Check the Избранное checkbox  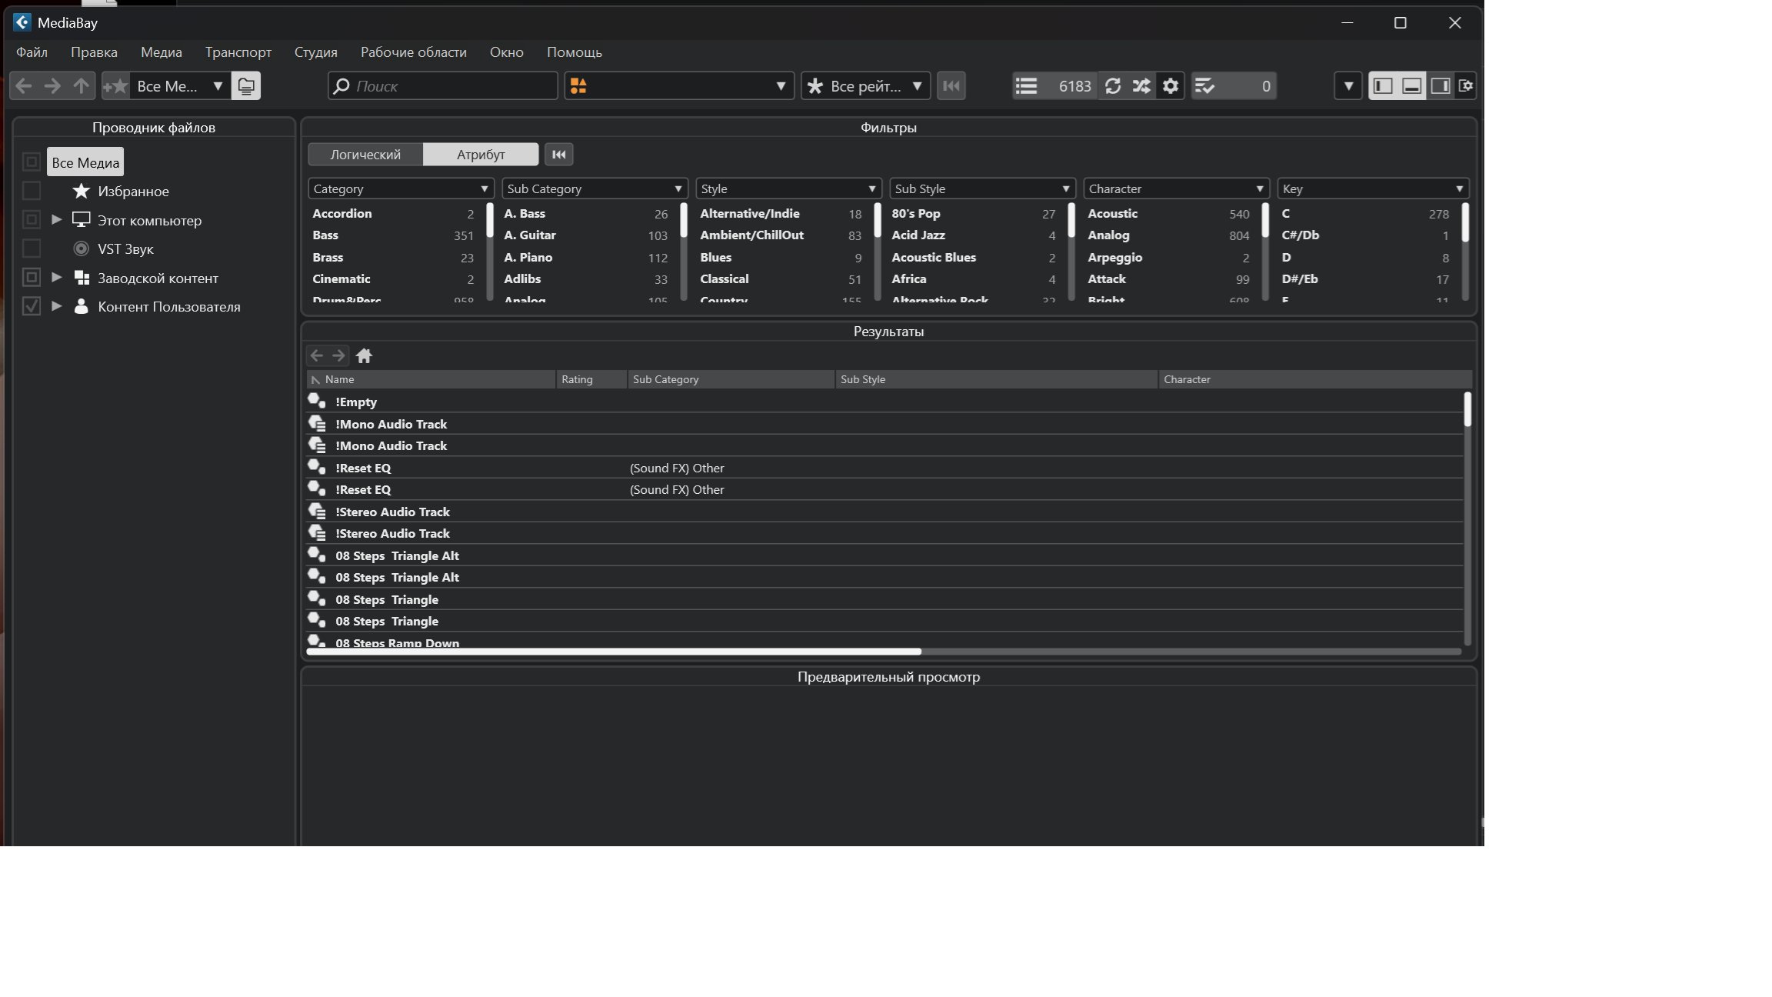[32, 191]
